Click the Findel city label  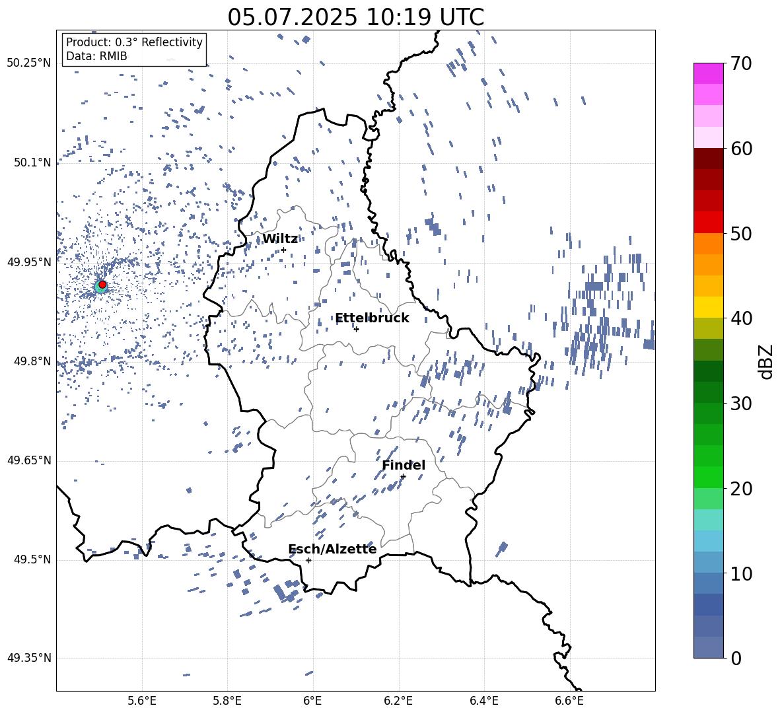pos(404,465)
